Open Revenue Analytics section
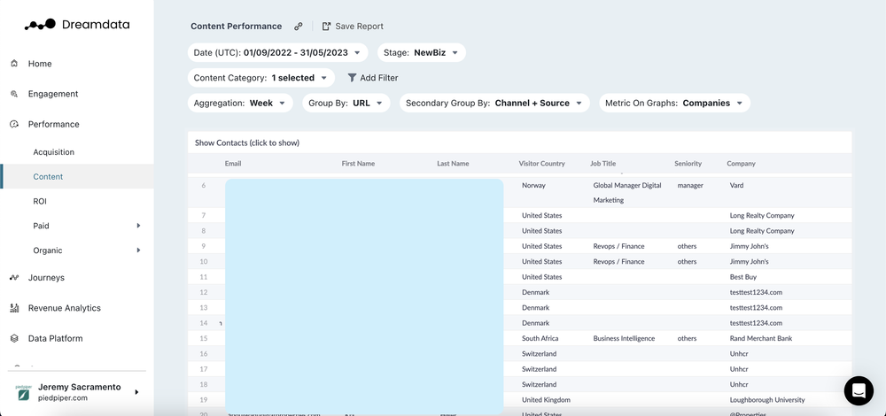 [x=65, y=308]
